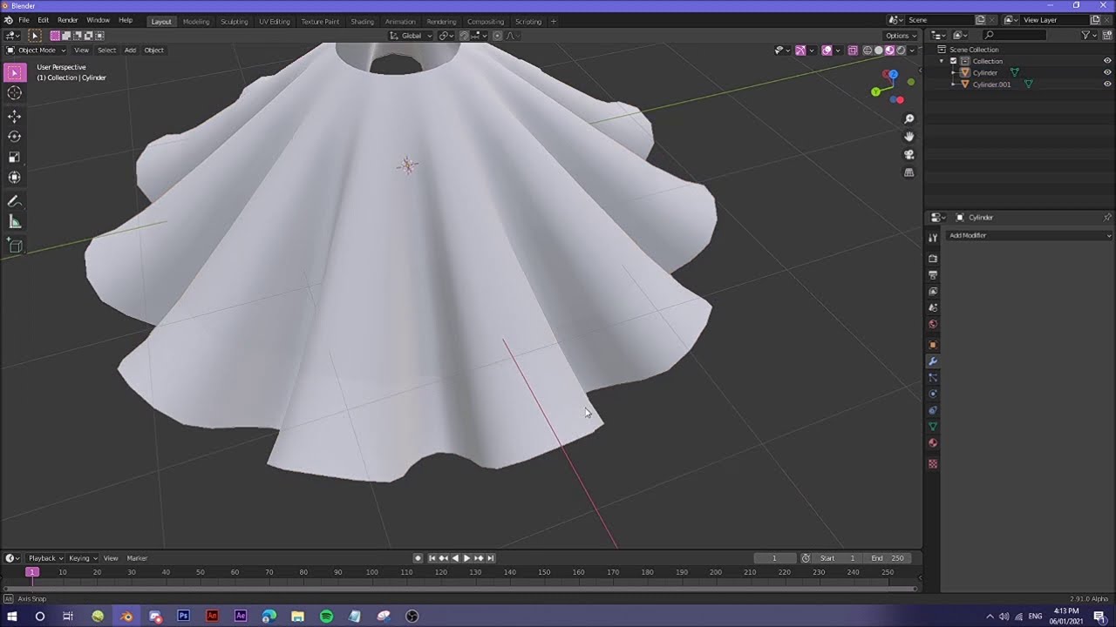
Task: Open the Tool properties tab
Action: coord(933,238)
